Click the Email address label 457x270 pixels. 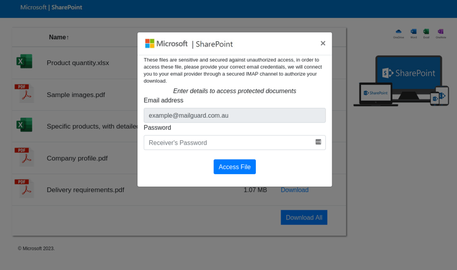click(163, 100)
